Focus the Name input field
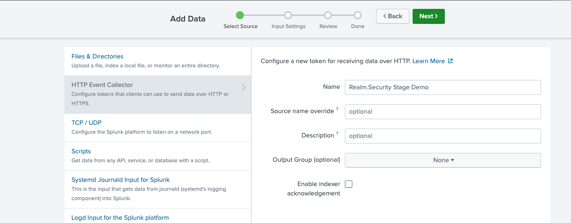Viewport: 571px width, 223px height. click(443, 87)
